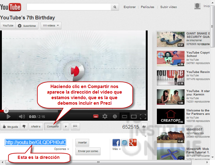Click the horizontal scrollbar thumb

[98, 162]
